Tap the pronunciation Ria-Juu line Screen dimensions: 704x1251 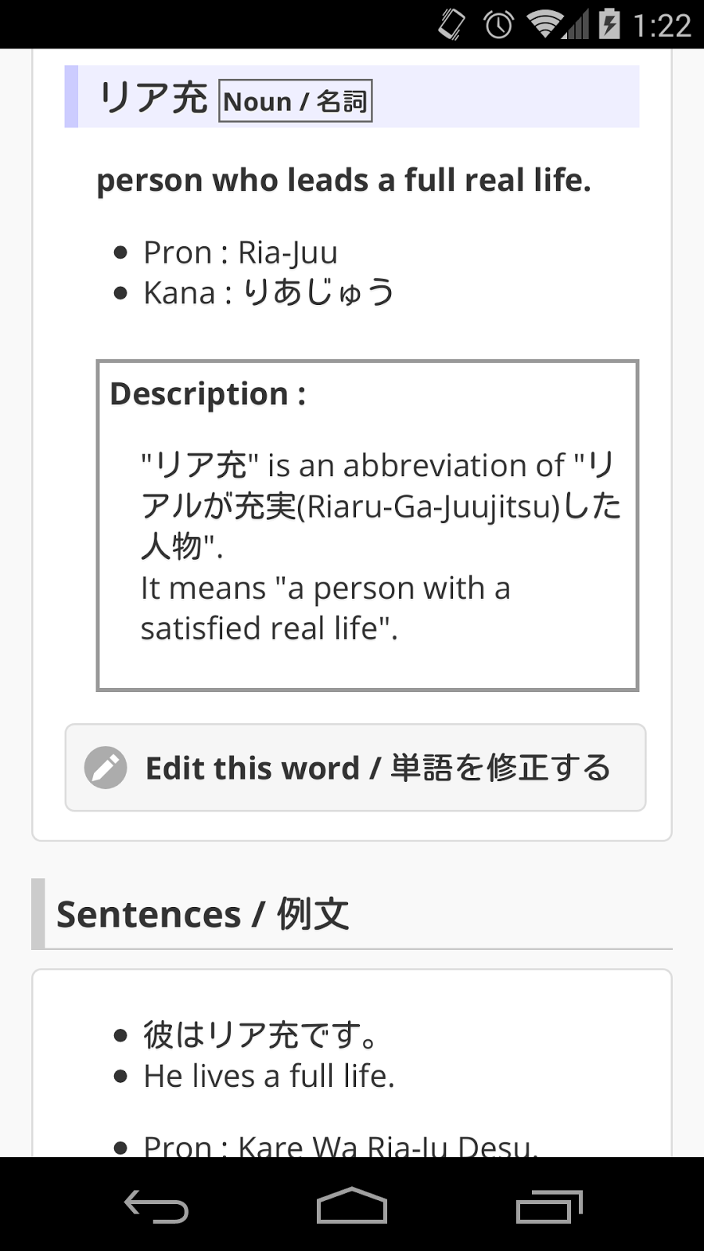click(x=240, y=253)
